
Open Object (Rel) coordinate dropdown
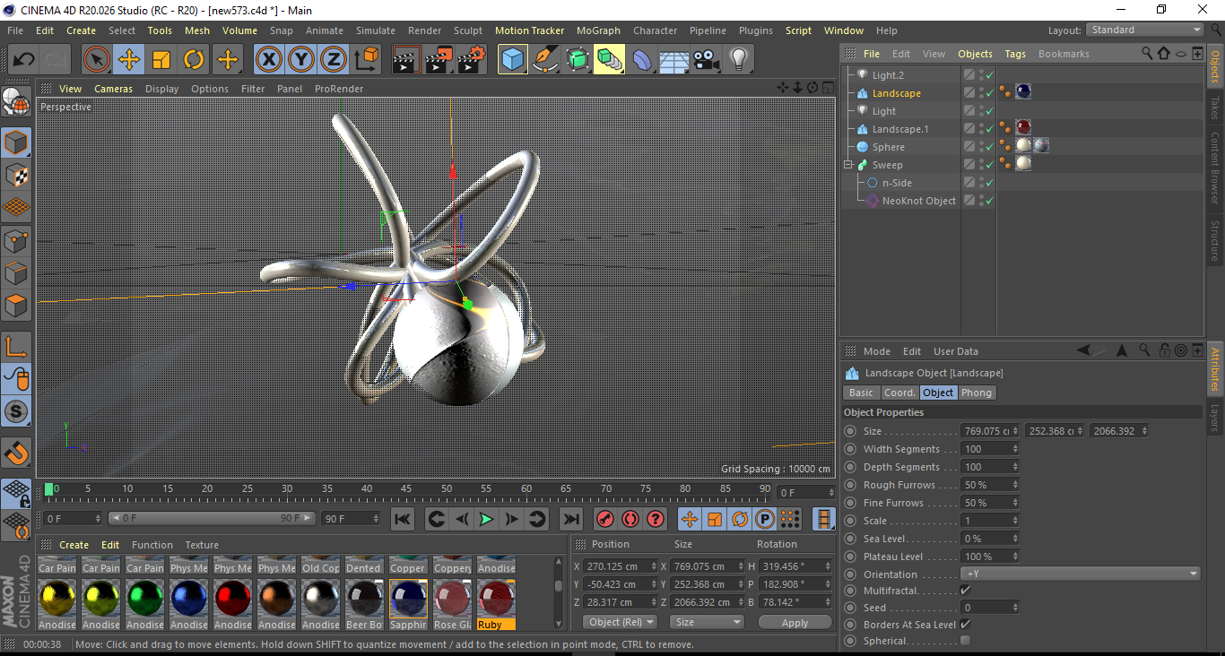tap(621, 622)
